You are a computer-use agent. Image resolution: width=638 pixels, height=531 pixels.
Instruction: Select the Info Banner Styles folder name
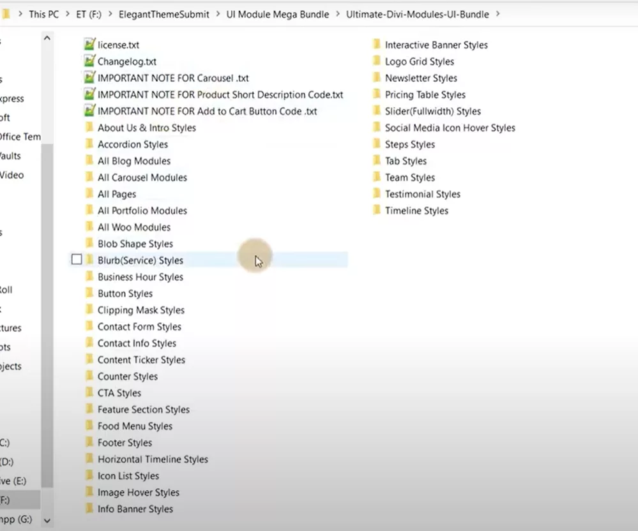tap(135, 509)
